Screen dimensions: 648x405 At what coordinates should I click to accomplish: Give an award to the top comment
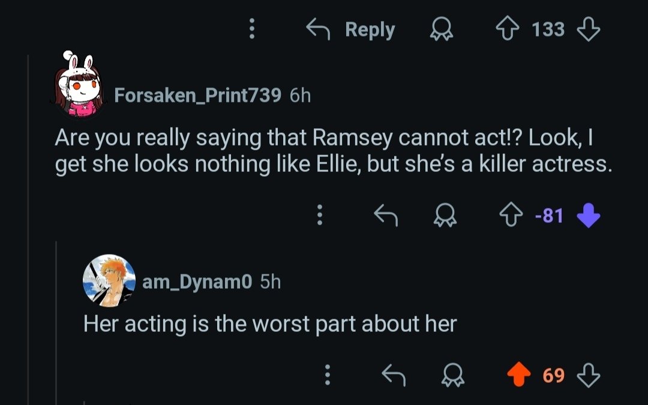coord(441,29)
